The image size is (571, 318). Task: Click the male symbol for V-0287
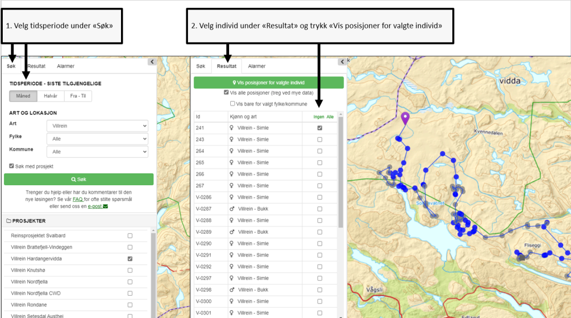coord(231,209)
